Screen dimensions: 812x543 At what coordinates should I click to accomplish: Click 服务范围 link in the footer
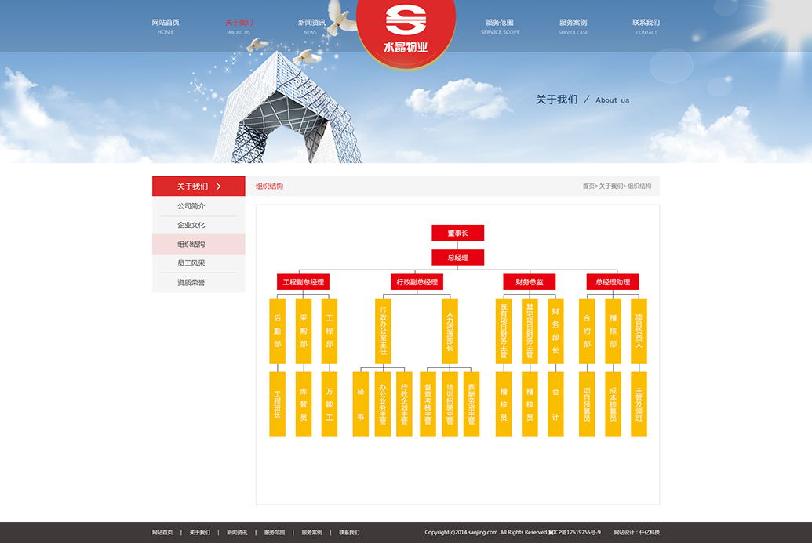tap(275, 533)
